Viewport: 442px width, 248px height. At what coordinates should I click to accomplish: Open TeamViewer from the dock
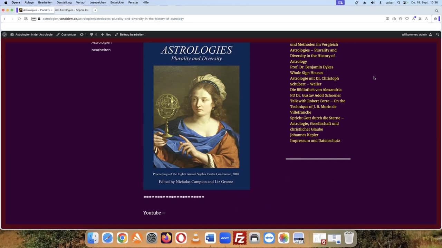tap(269, 238)
